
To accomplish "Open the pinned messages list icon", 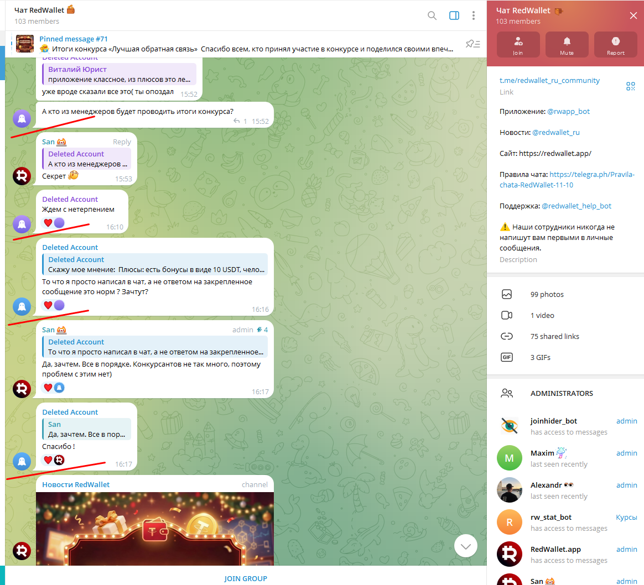I will pyautogui.click(x=472, y=44).
